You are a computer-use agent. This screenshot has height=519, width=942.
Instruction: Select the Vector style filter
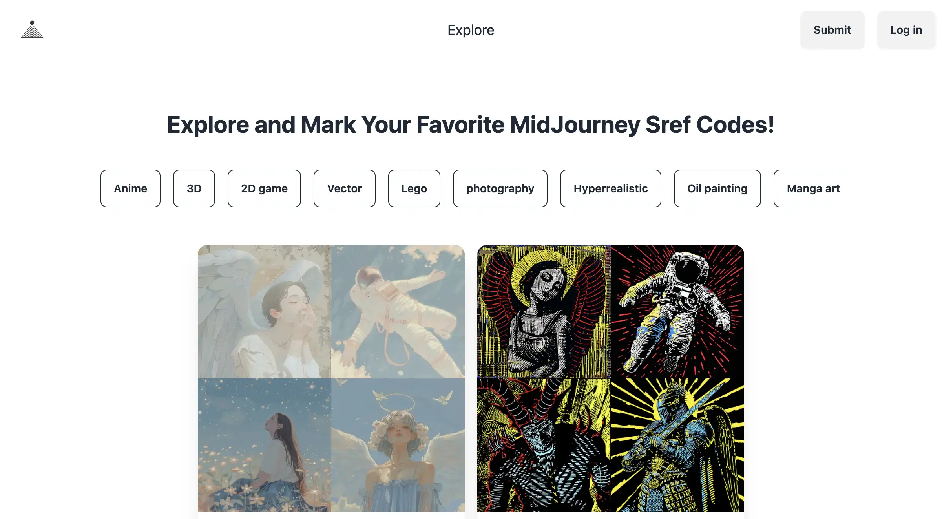(x=343, y=188)
